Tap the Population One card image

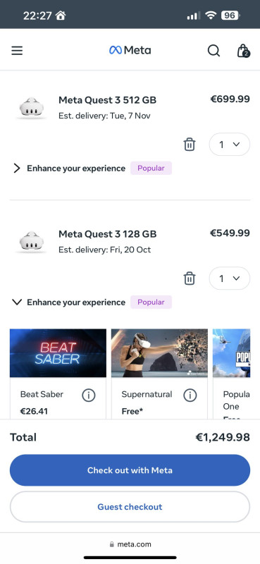pyautogui.click(x=232, y=353)
